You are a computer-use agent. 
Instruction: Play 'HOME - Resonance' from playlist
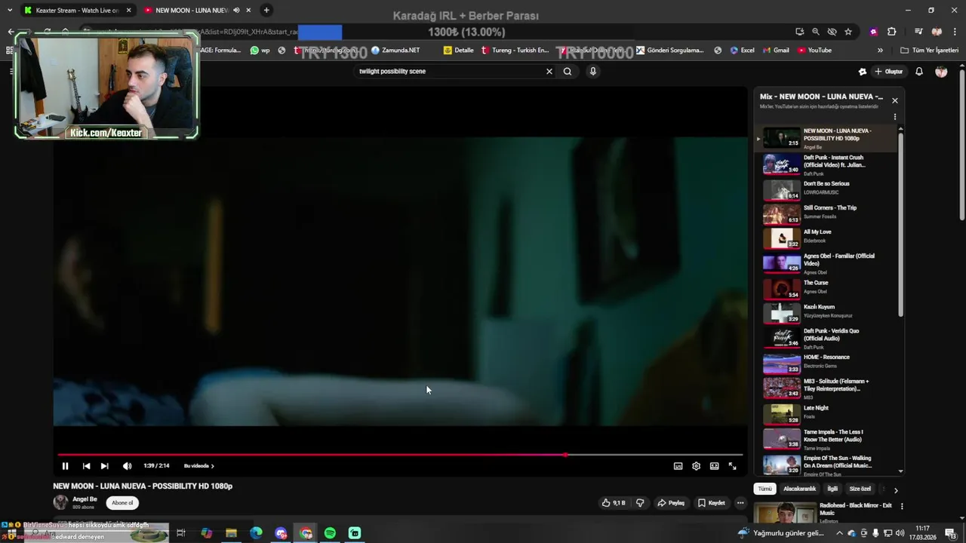tap(828, 363)
